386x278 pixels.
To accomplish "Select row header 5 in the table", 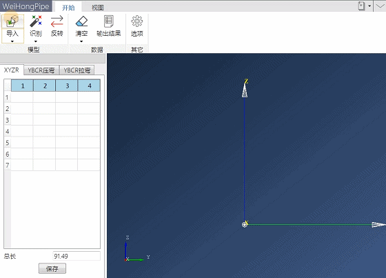I will tap(8, 143).
